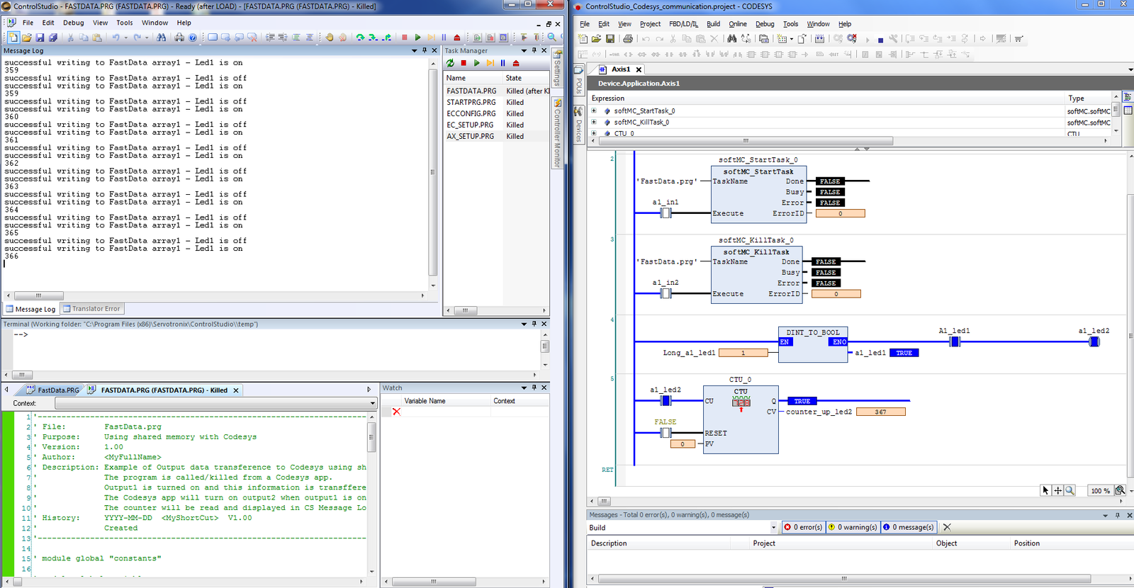Viewport: 1134px width, 588px height.
Task: Select FASTDATA.PRG row in Task Manager
Action: [x=497, y=91]
